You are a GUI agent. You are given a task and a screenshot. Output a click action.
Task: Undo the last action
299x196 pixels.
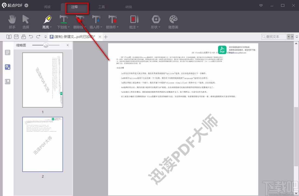[31, 36]
